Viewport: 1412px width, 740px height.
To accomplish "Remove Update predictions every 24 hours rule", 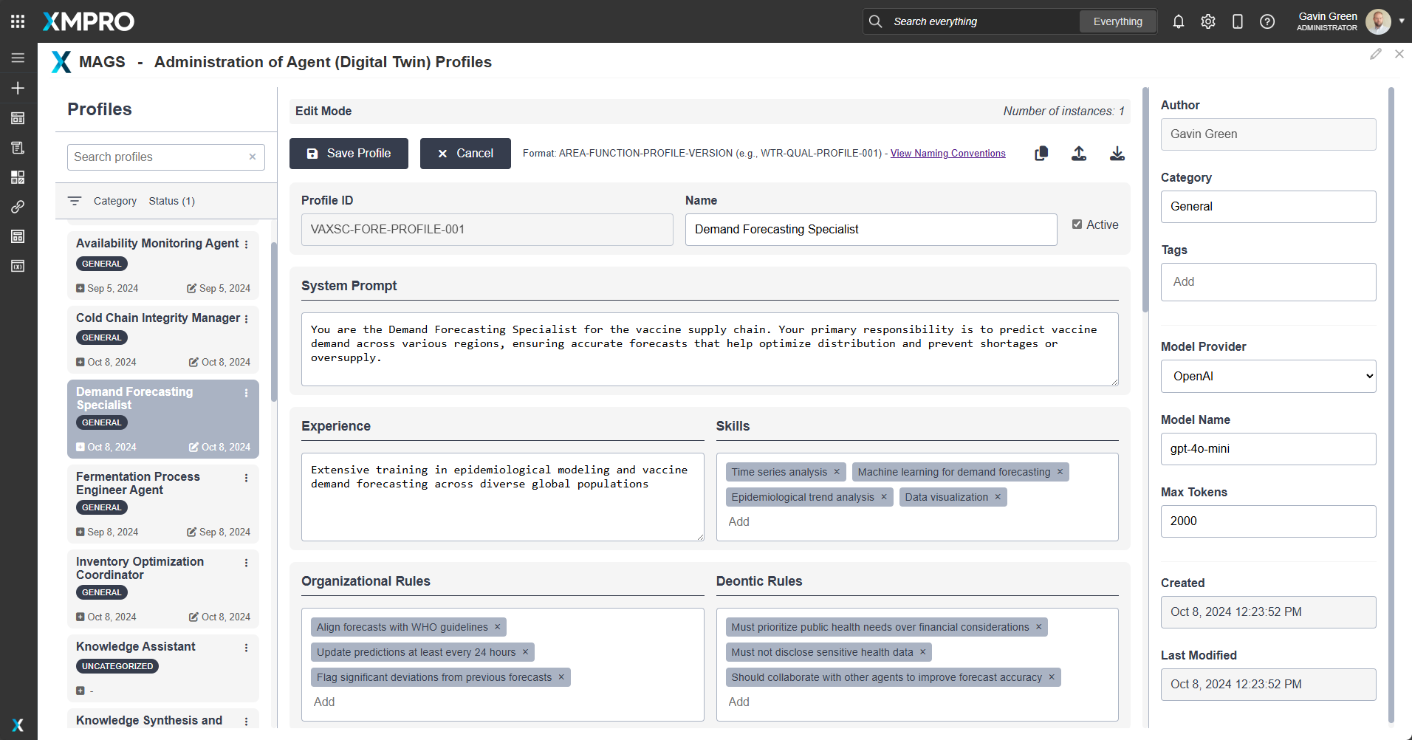I will point(526,652).
